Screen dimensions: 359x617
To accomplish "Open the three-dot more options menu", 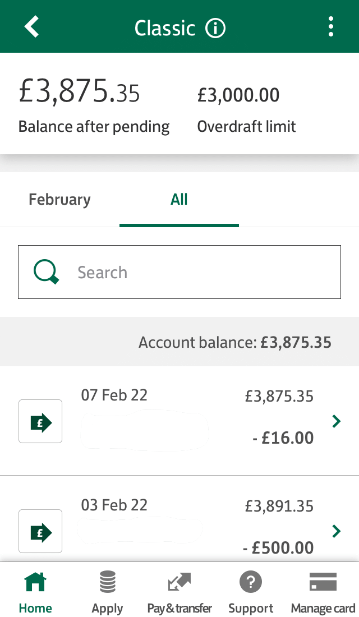I will click(x=331, y=26).
